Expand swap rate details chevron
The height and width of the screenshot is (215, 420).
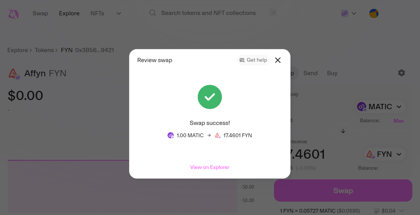[402, 210]
